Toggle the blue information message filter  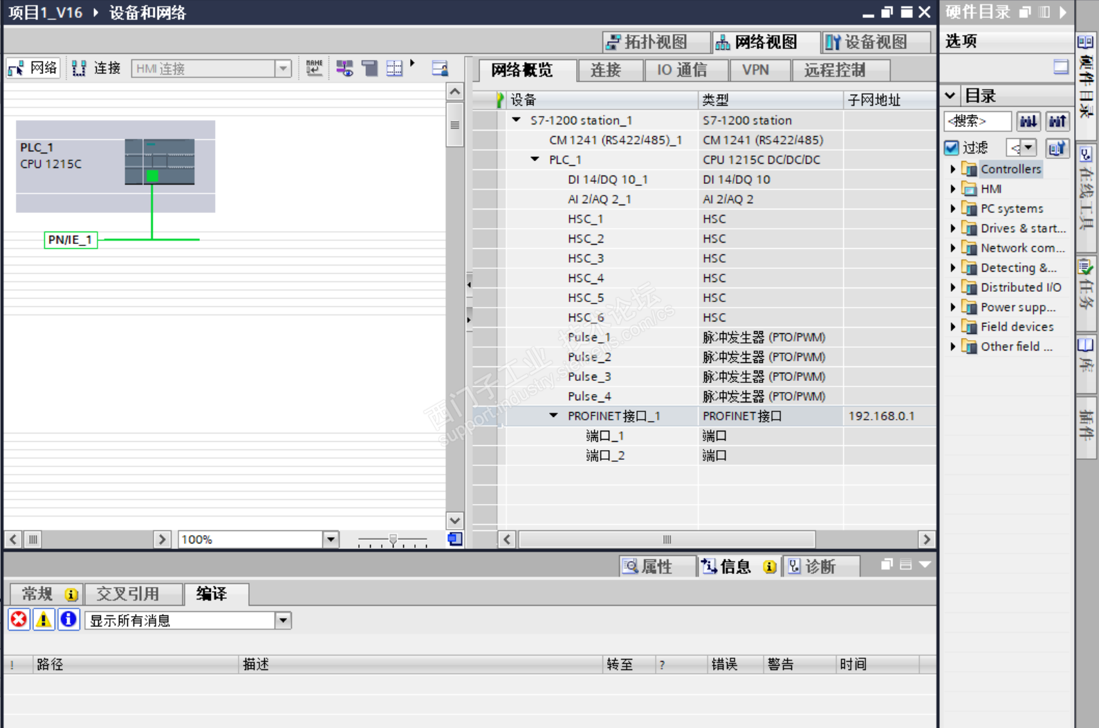(68, 619)
